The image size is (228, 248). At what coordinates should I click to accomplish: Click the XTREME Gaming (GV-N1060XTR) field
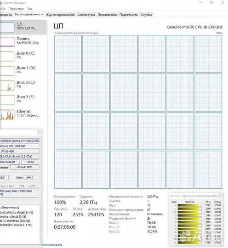point(19,141)
